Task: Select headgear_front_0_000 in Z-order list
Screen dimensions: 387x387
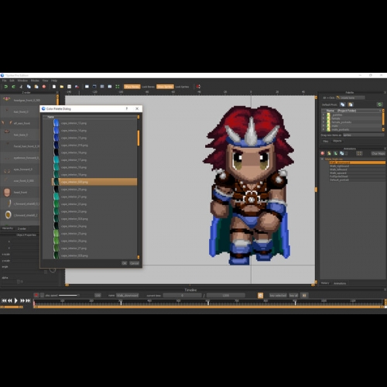Action: coord(27,100)
